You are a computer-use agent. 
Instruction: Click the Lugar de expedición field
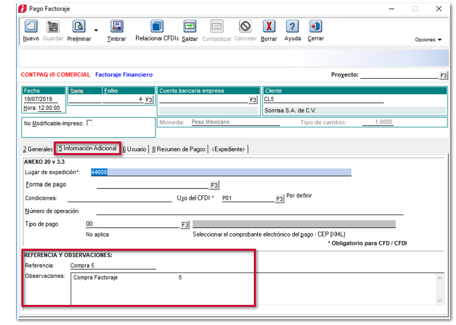(x=220, y=173)
